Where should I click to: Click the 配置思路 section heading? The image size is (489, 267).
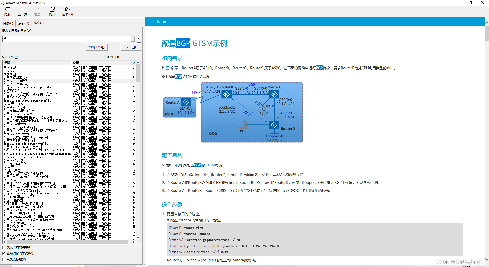pyautogui.click(x=172, y=155)
